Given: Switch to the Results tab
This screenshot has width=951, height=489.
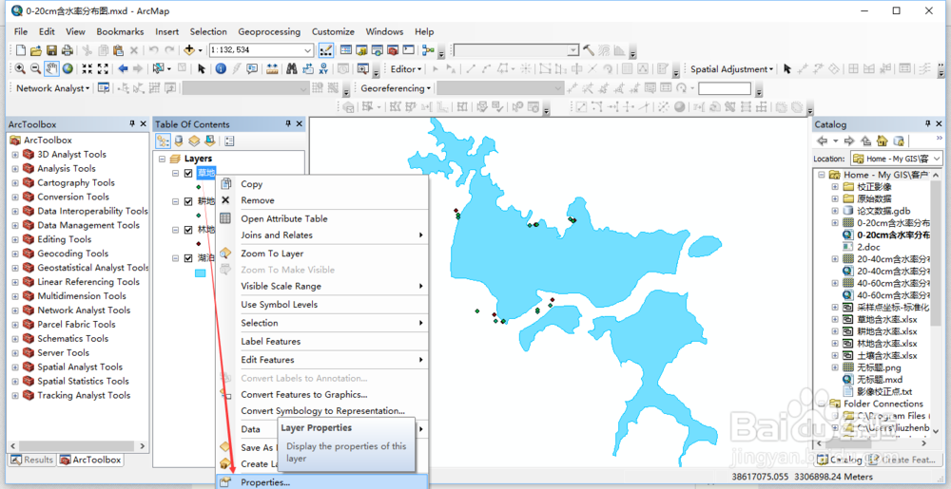Looking at the screenshot, I should click(32, 460).
